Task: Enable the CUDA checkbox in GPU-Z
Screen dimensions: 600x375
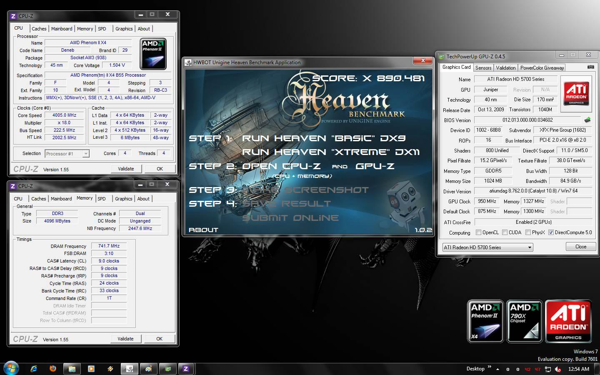Action: (505, 232)
